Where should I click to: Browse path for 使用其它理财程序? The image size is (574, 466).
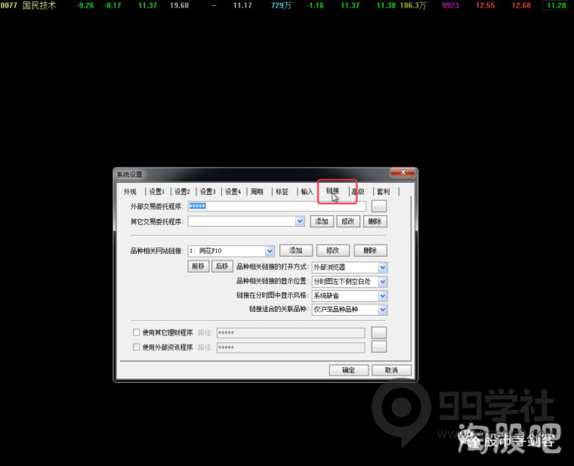[379, 333]
